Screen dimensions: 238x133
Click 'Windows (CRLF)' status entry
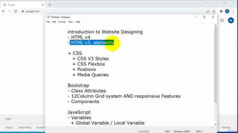click(182, 132)
